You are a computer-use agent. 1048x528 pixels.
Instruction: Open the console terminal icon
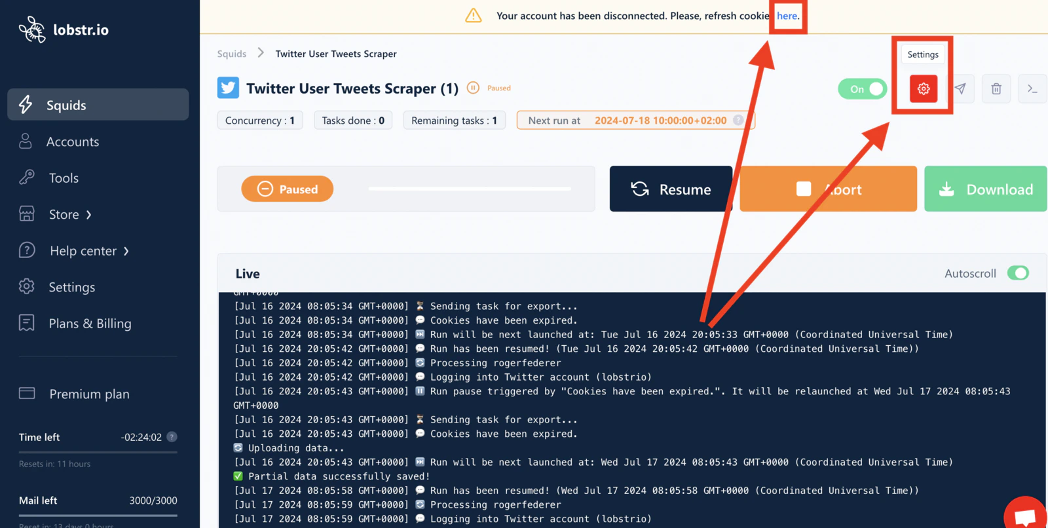click(1032, 89)
